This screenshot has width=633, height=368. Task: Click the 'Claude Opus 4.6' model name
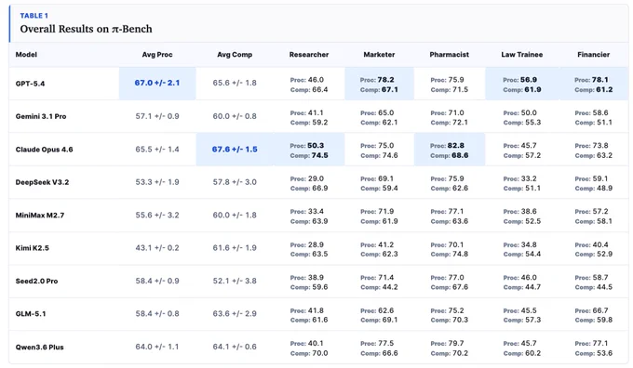click(x=44, y=149)
